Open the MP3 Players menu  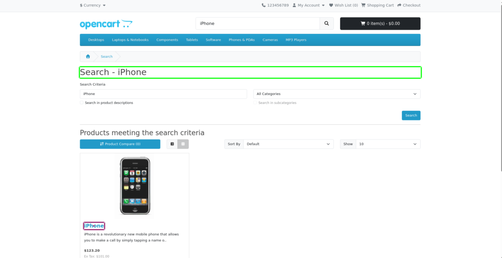click(296, 40)
